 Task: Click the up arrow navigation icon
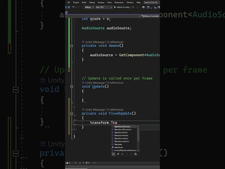coord(76,163)
